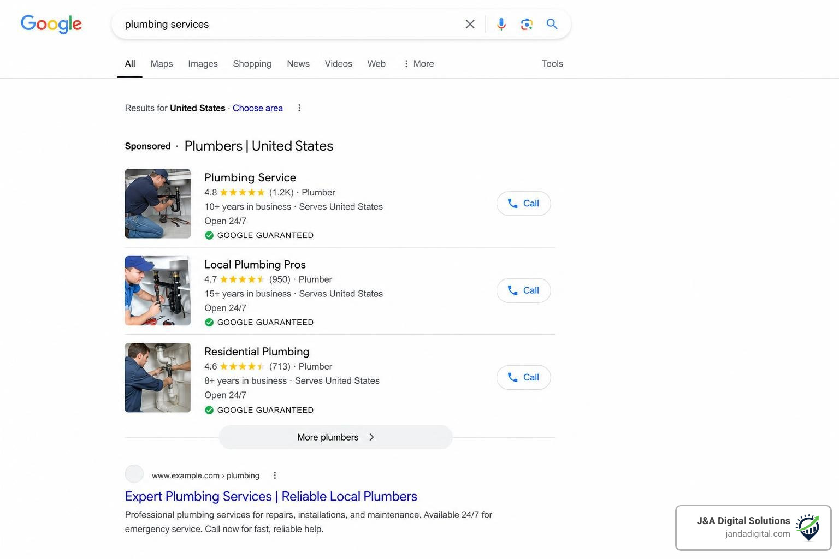Screen dimensions: 839x559
Task: Open the Residential Plumbing photo
Action: coord(158,378)
